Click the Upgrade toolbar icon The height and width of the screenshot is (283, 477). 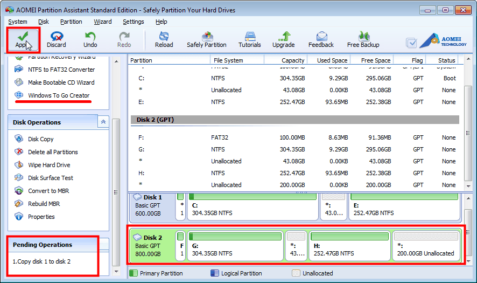coord(284,40)
